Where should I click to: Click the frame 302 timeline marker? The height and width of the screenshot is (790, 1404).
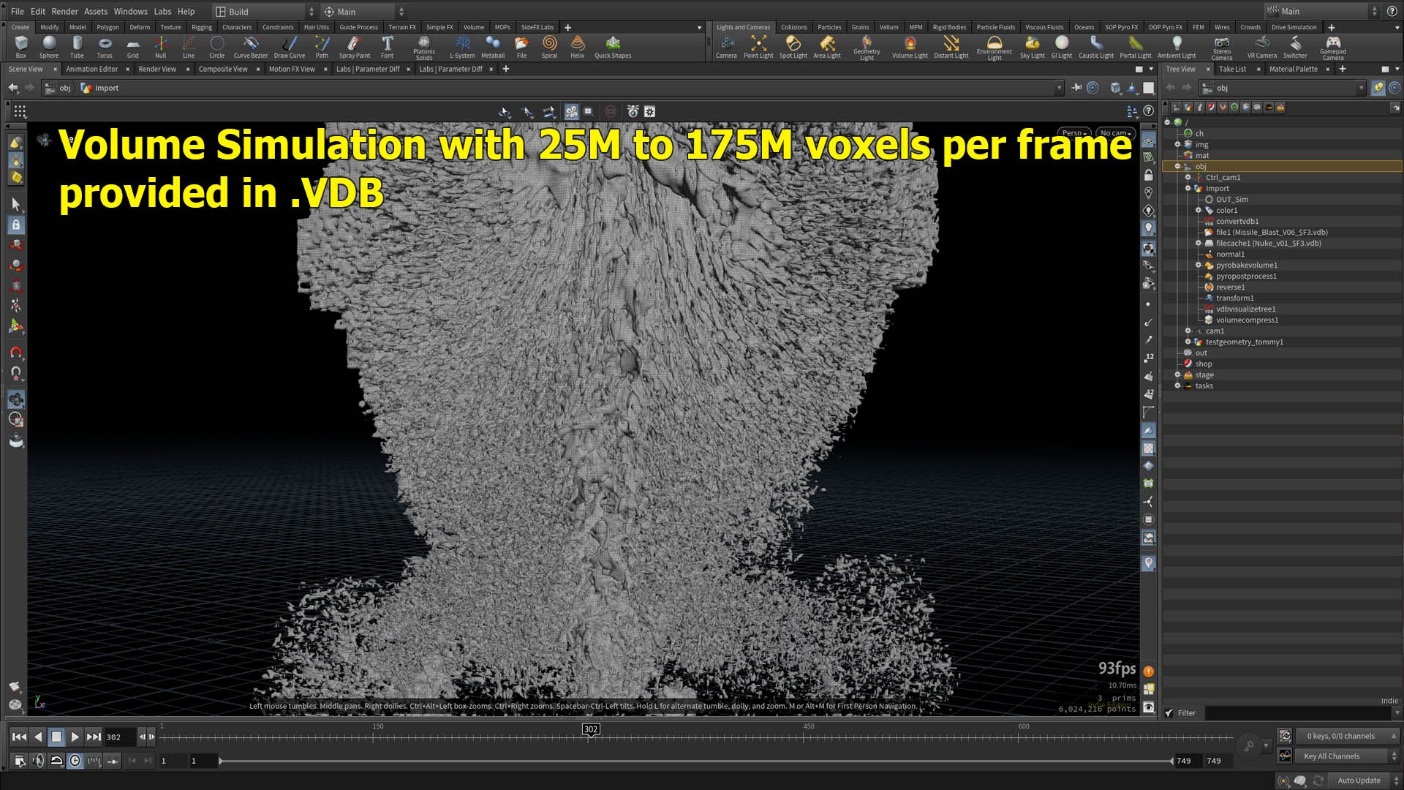click(591, 729)
